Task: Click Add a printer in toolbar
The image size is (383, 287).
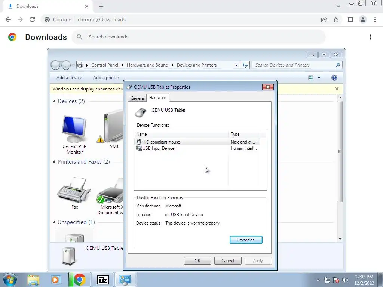Action: coord(106,78)
